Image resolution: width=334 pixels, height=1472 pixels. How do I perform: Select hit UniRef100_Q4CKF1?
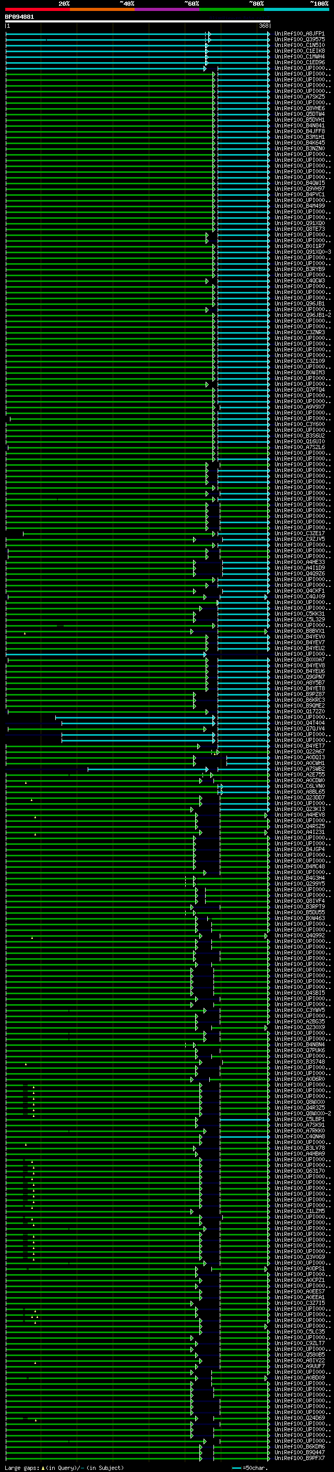pyautogui.click(x=300, y=591)
